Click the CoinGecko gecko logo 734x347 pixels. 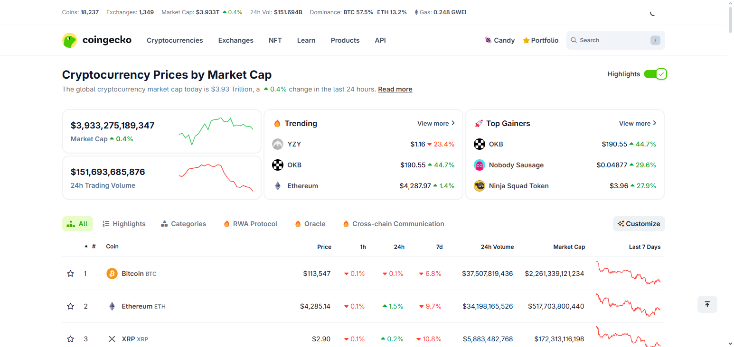(x=69, y=40)
